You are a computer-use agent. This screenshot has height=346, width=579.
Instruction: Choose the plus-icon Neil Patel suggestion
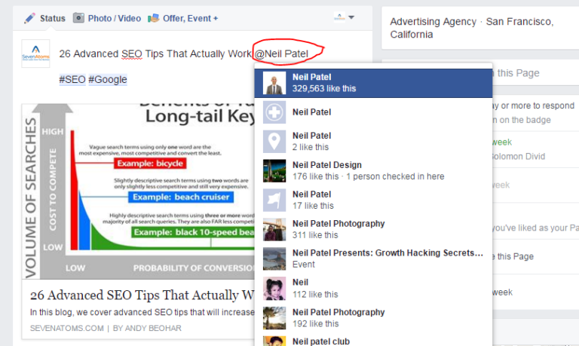click(274, 112)
